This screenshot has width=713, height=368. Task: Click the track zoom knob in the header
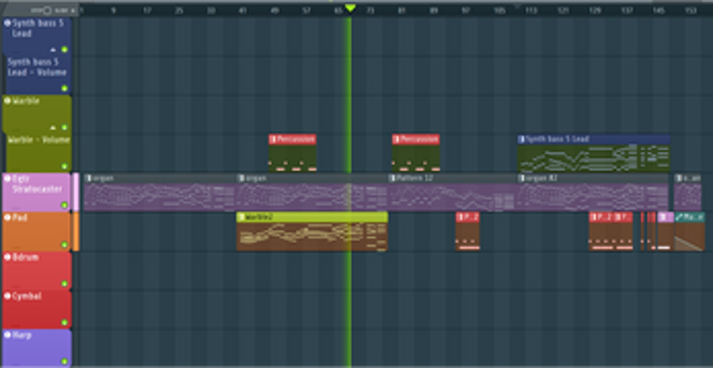click(46, 10)
